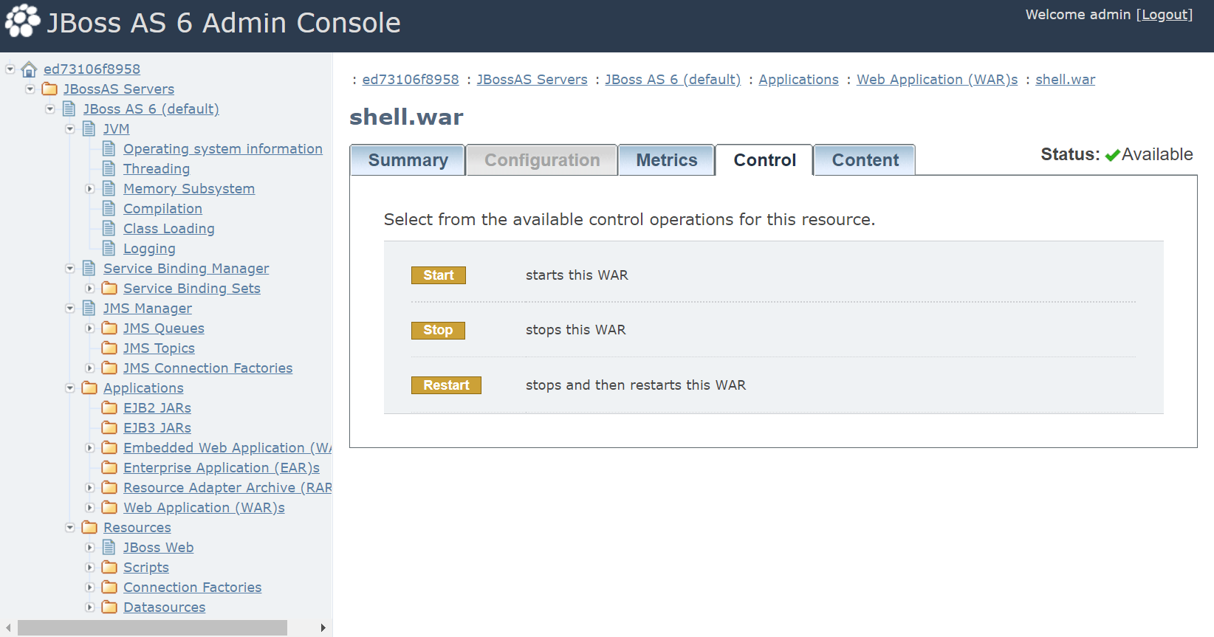The width and height of the screenshot is (1214, 637).
Task: Switch to the Summary tab
Action: (x=408, y=160)
